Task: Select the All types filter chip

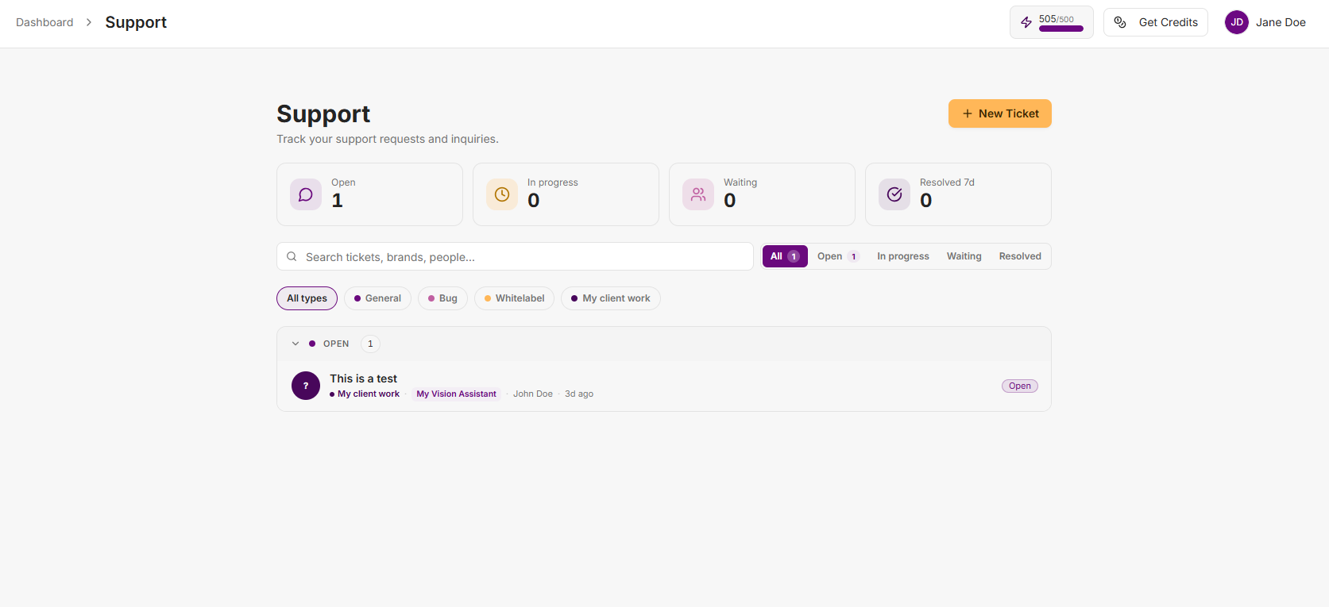Action: (x=307, y=298)
